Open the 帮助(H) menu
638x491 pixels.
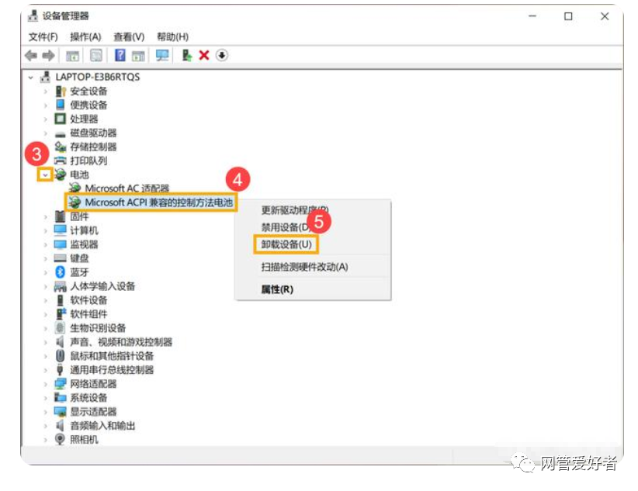pyautogui.click(x=172, y=36)
